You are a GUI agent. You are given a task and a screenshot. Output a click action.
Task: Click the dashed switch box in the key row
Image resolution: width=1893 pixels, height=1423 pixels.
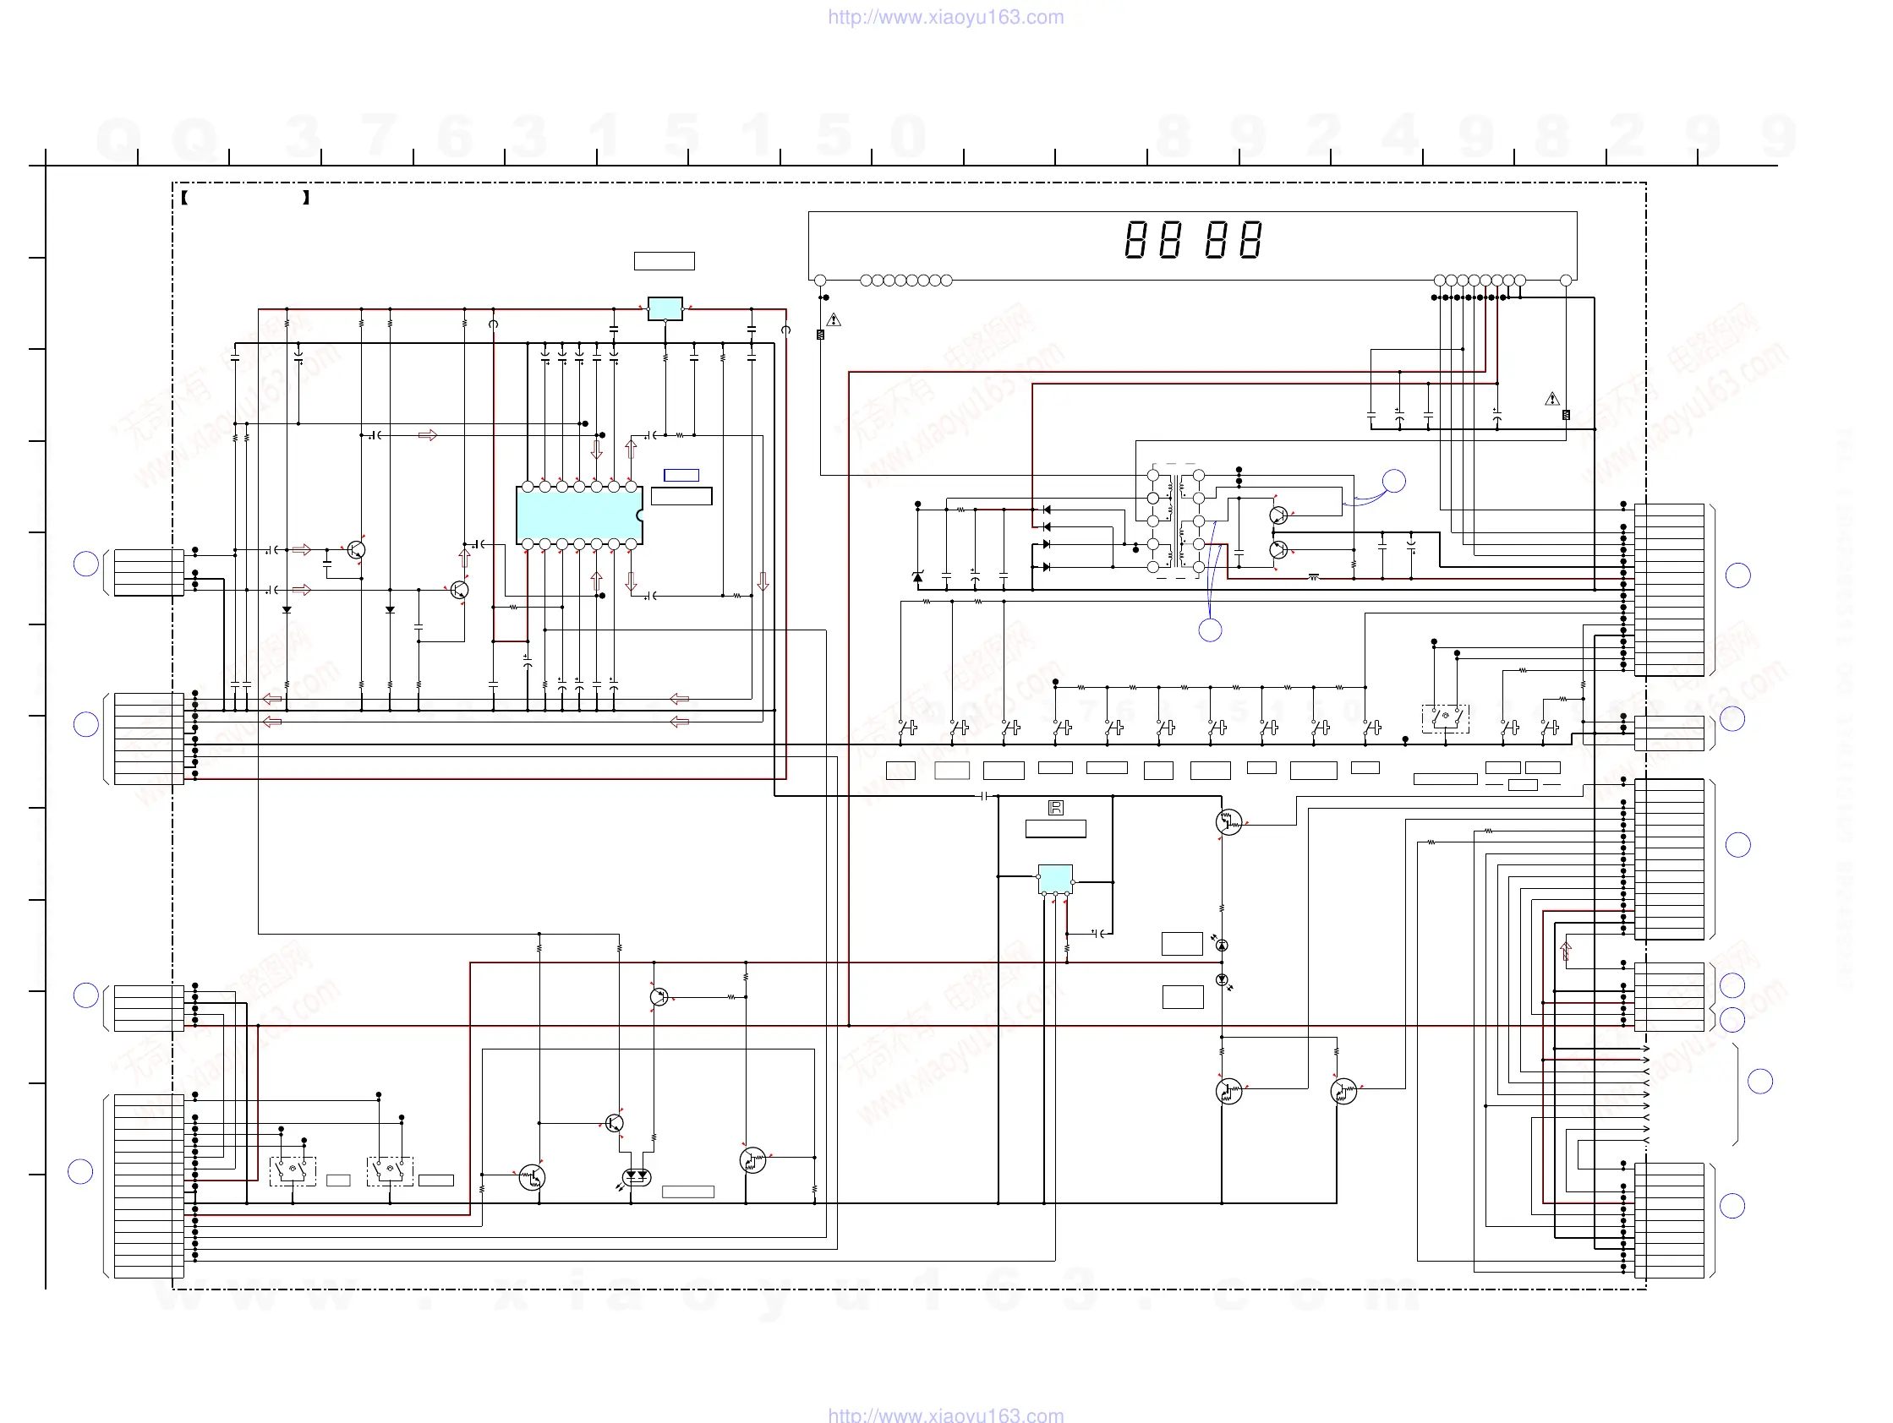(x=1445, y=718)
